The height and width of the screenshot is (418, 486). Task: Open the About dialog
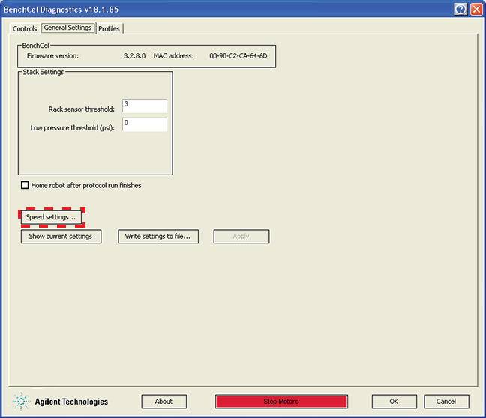click(x=163, y=402)
